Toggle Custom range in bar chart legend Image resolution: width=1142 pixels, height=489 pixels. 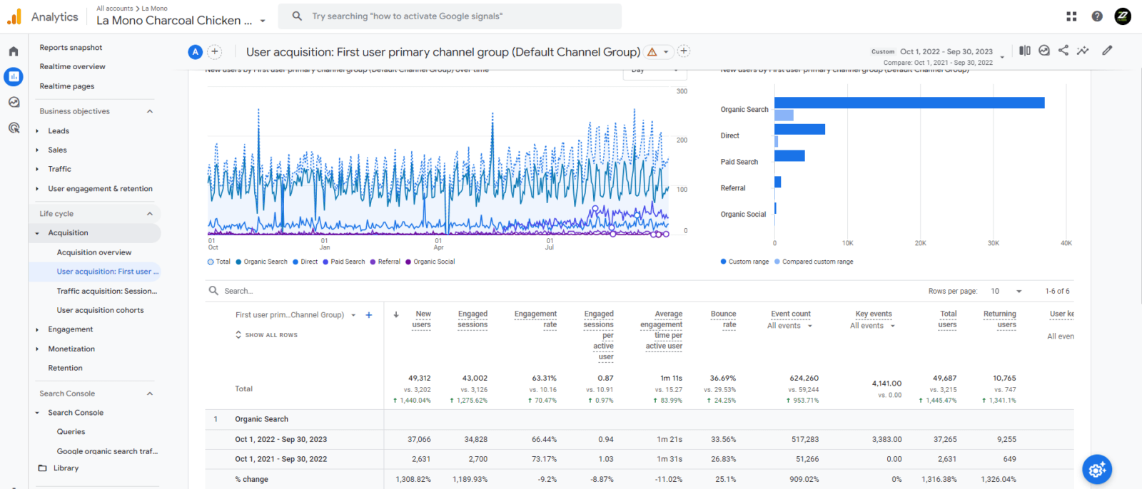(x=744, y=262)
